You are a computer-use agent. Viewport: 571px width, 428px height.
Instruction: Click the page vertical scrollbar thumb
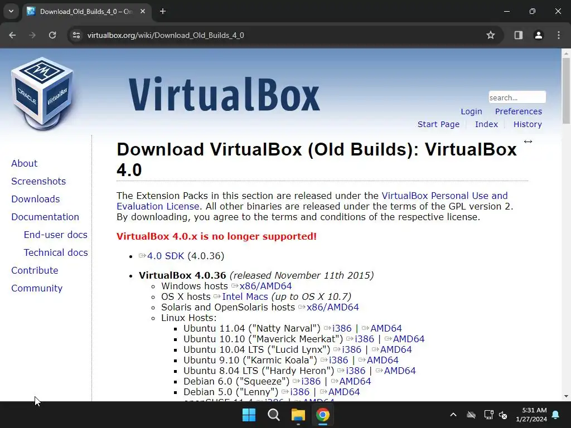567,90
